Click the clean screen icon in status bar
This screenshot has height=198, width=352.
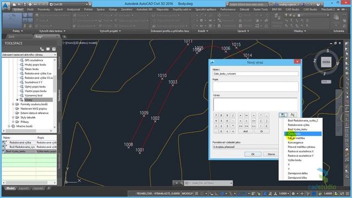pyautogui.click(x=342, y=194)
